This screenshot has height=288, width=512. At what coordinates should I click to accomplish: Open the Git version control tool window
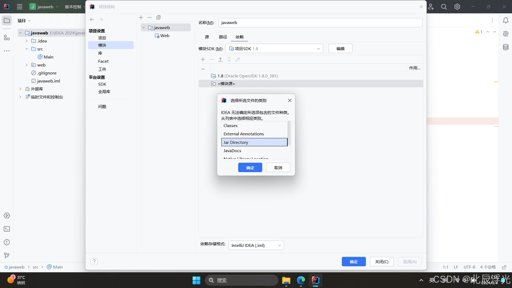click(7, 255)
